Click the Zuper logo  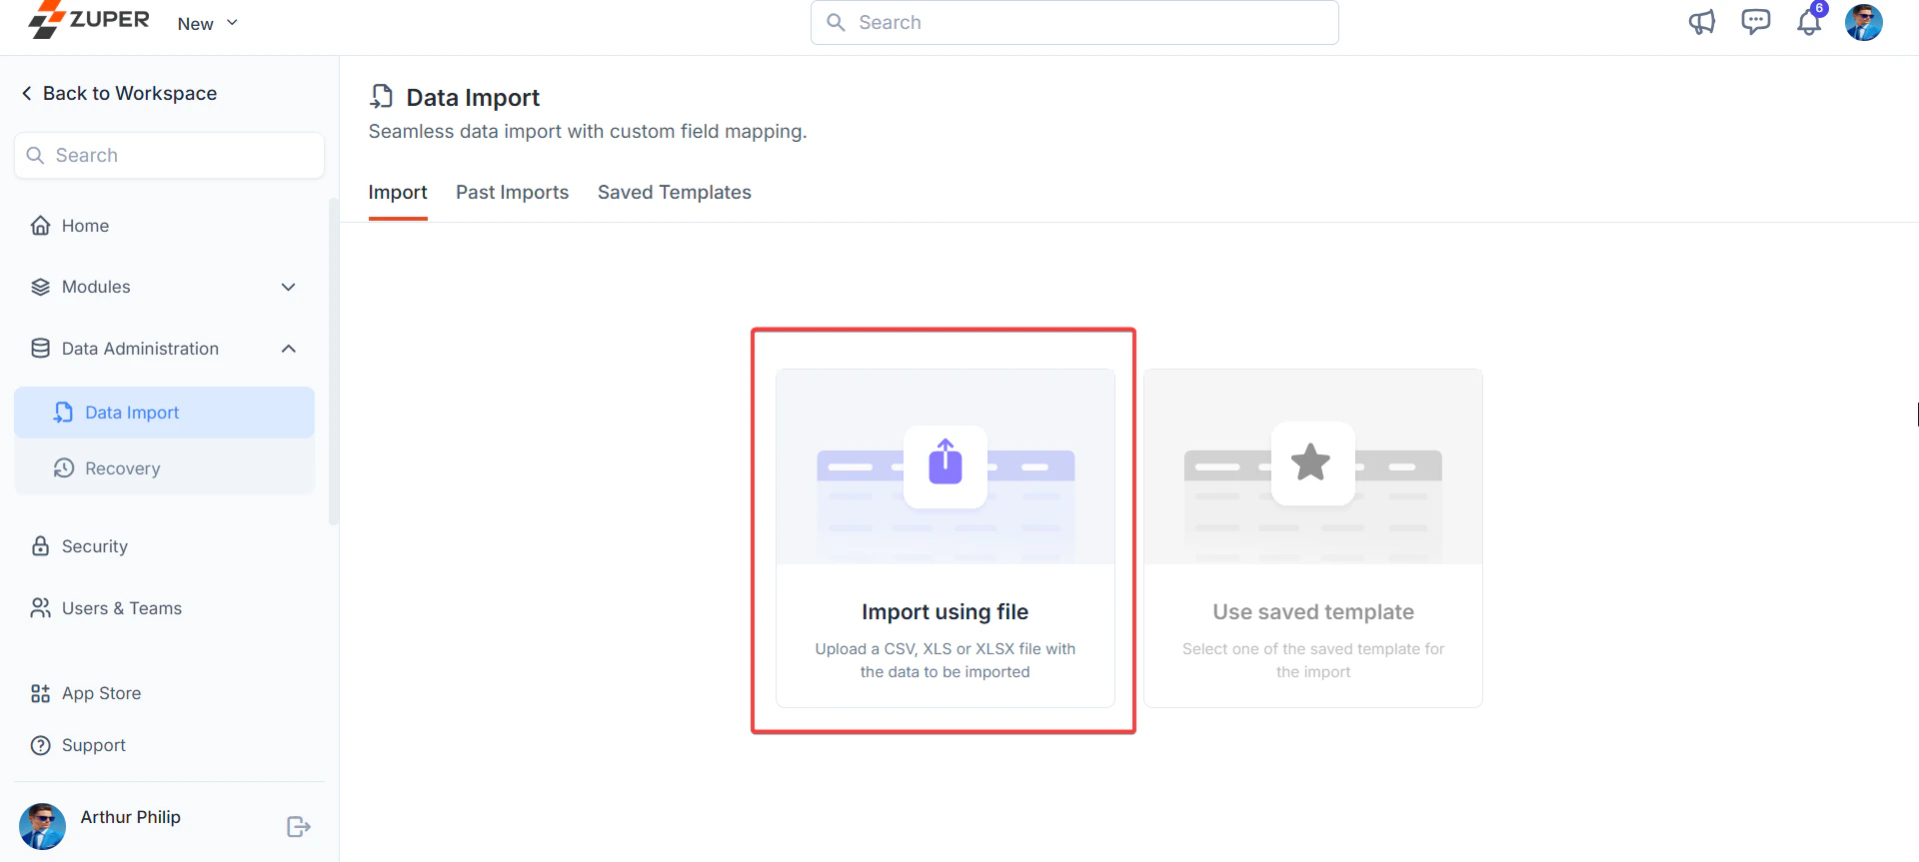coord(89,20)
